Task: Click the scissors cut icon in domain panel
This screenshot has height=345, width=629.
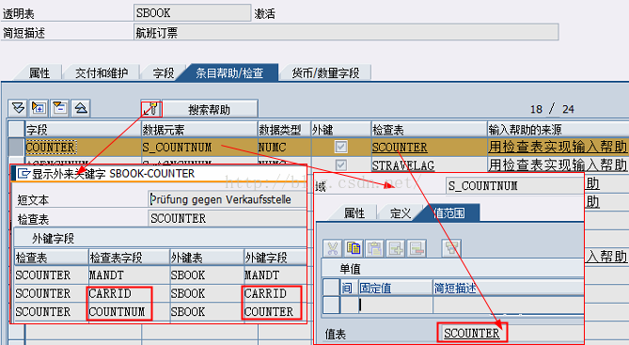Action: 333,248
